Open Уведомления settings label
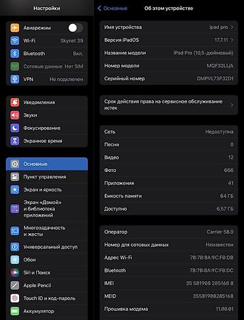This screenshot has width=244, height=320. pyautogui.click(x=39, y=103)
